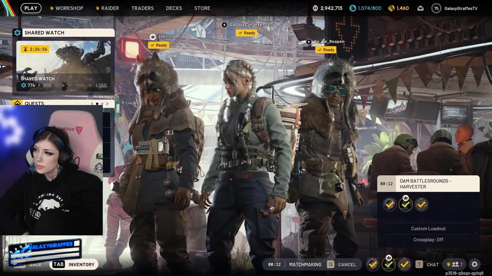
Task: Click the blue token icon beside 1,074/800
Action: [352, 8]
